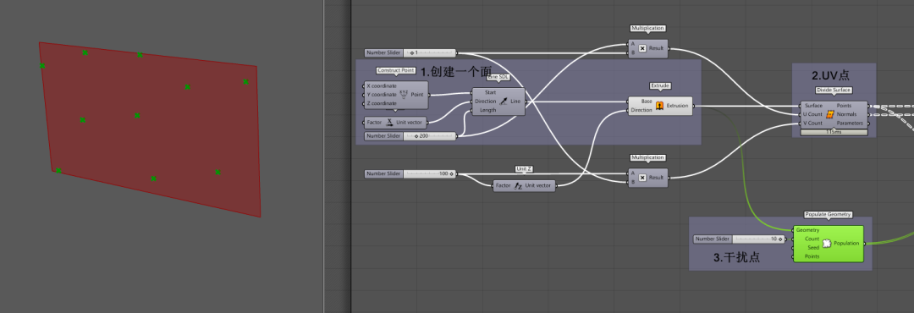Click the Populate Geometry component icon
The width and height of the screenshot is (914, 313).
point(826,243)
